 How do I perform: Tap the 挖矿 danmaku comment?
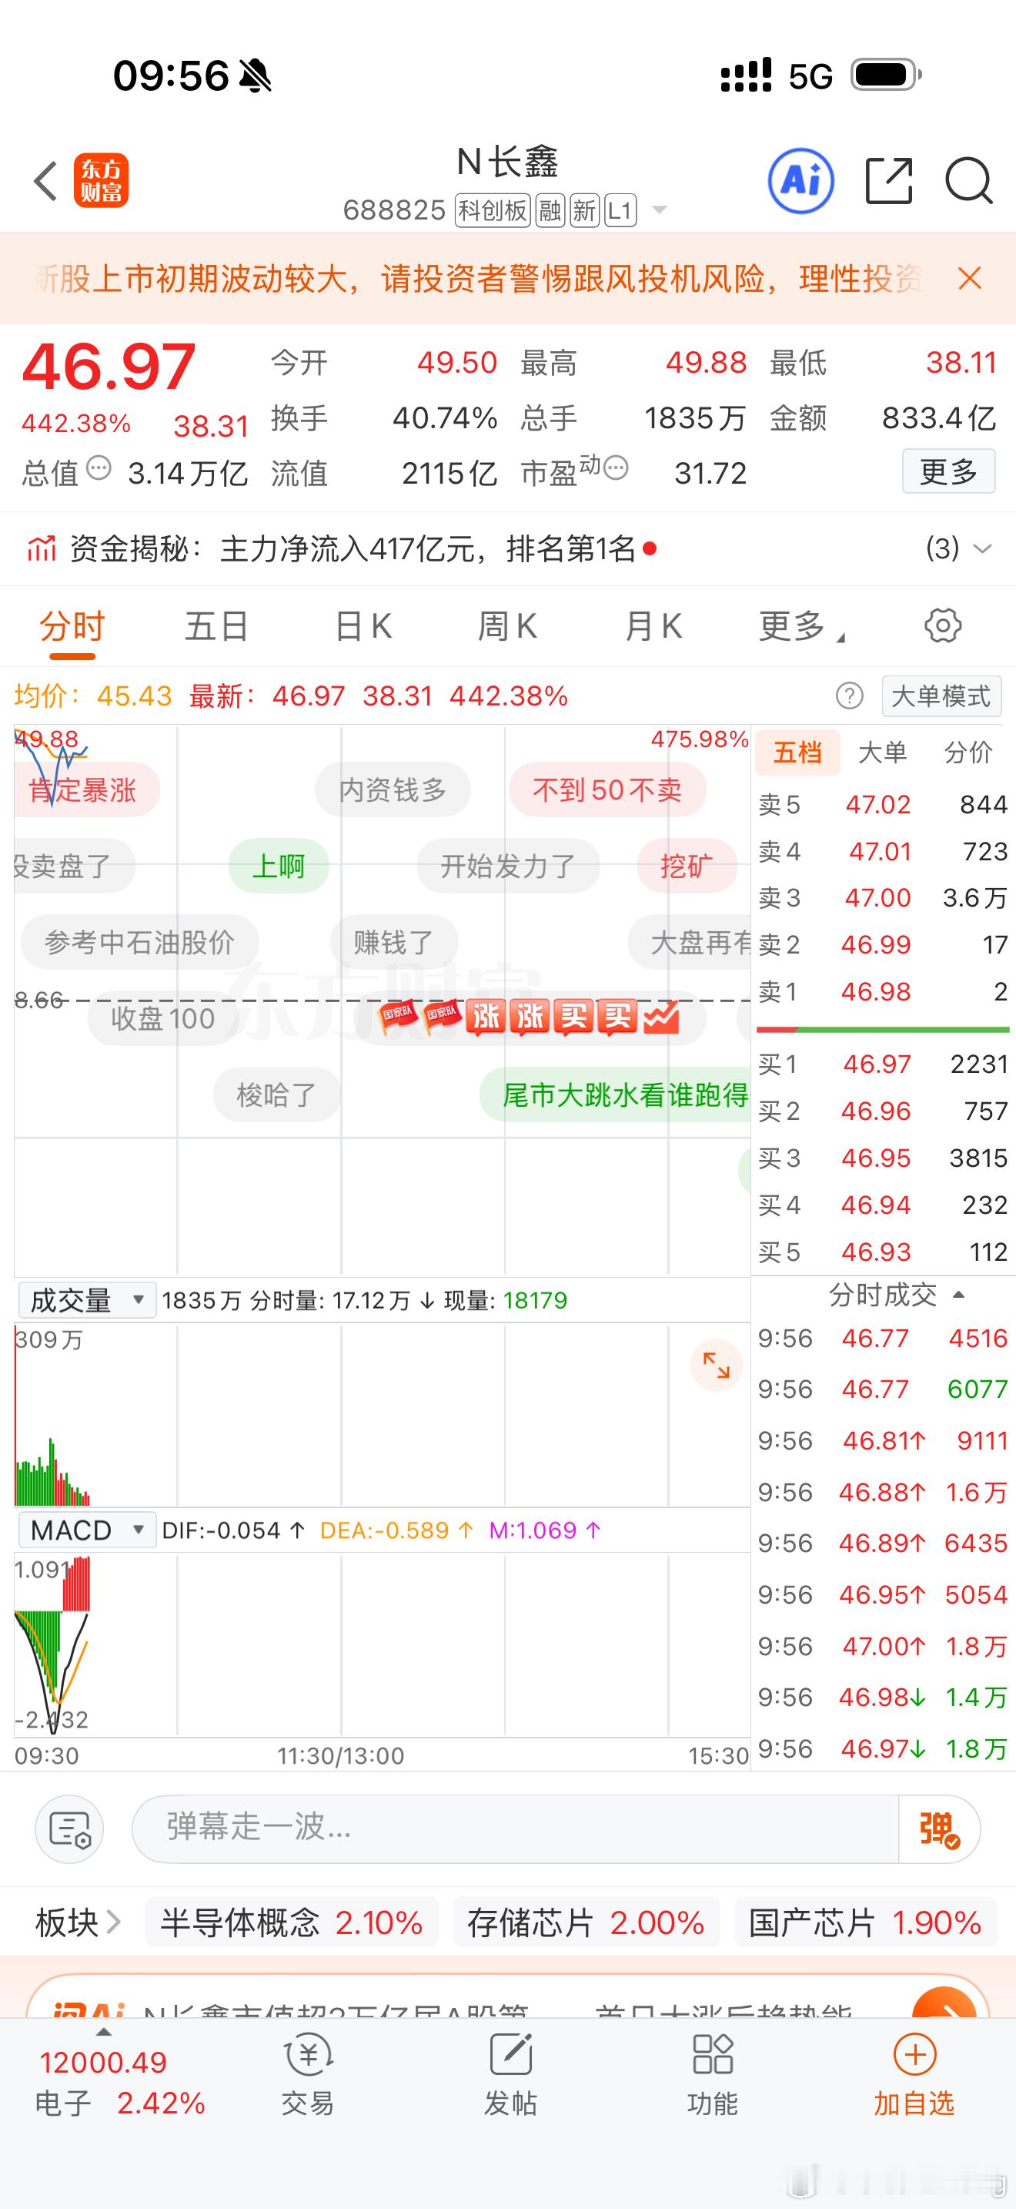[687, 866]
